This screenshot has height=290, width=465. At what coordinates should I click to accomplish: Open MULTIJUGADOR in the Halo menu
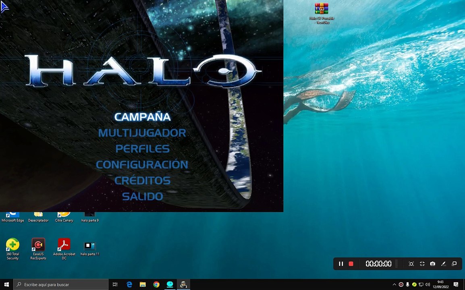click(142, 133)
